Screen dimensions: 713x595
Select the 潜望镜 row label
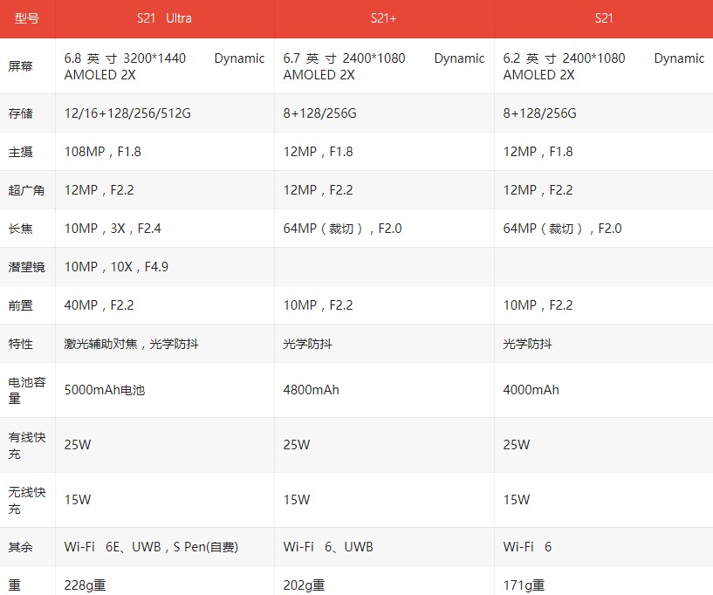[x=27, y=267]
